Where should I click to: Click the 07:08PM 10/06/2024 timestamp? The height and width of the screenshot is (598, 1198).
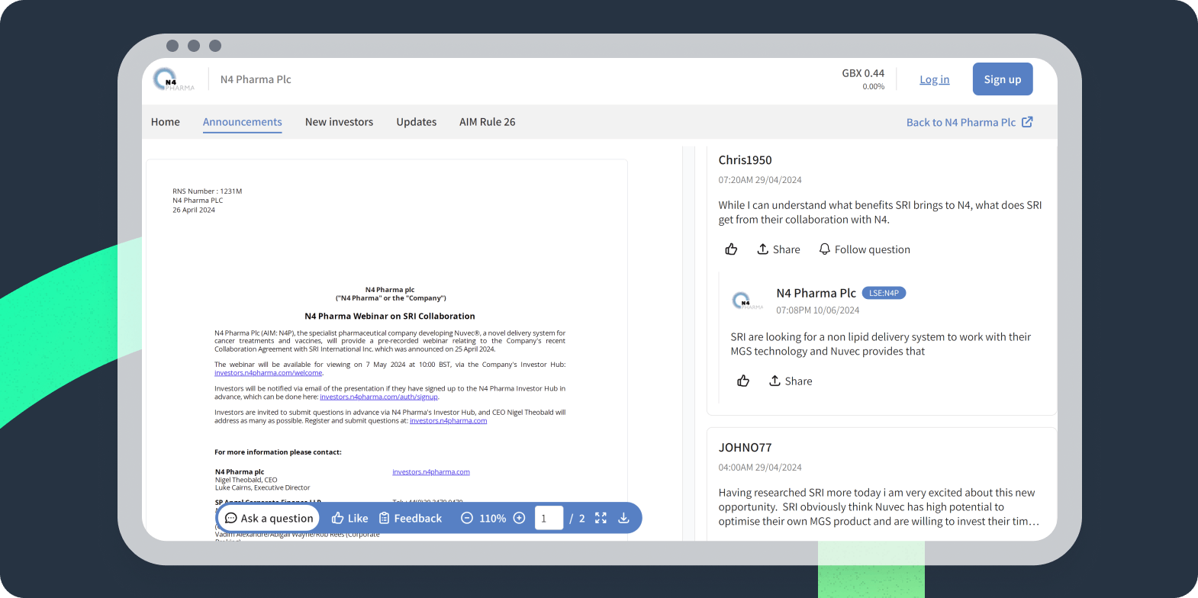[818, 310]
